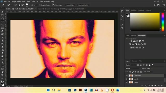
Task: Toggle lock all padlock icon
Action: (x=141, y=72)
